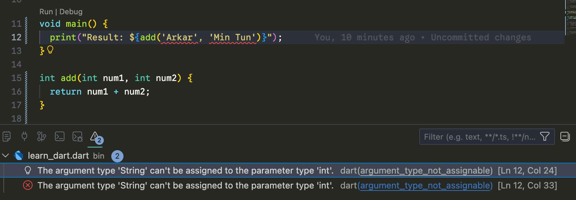Switch to the Terminal panel icon
Viewport: 576px width, 200px height.
coord(60,137)
